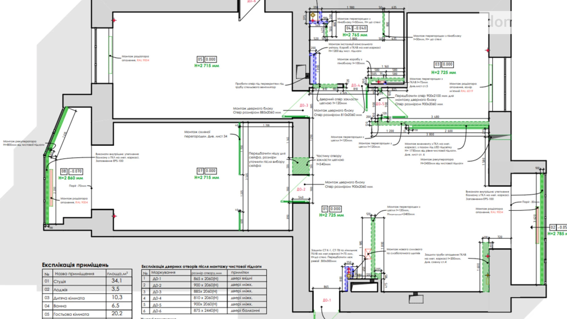
Task: Click the 'Частину отвору закласти цеглою' note
Action: coord(330,160)
